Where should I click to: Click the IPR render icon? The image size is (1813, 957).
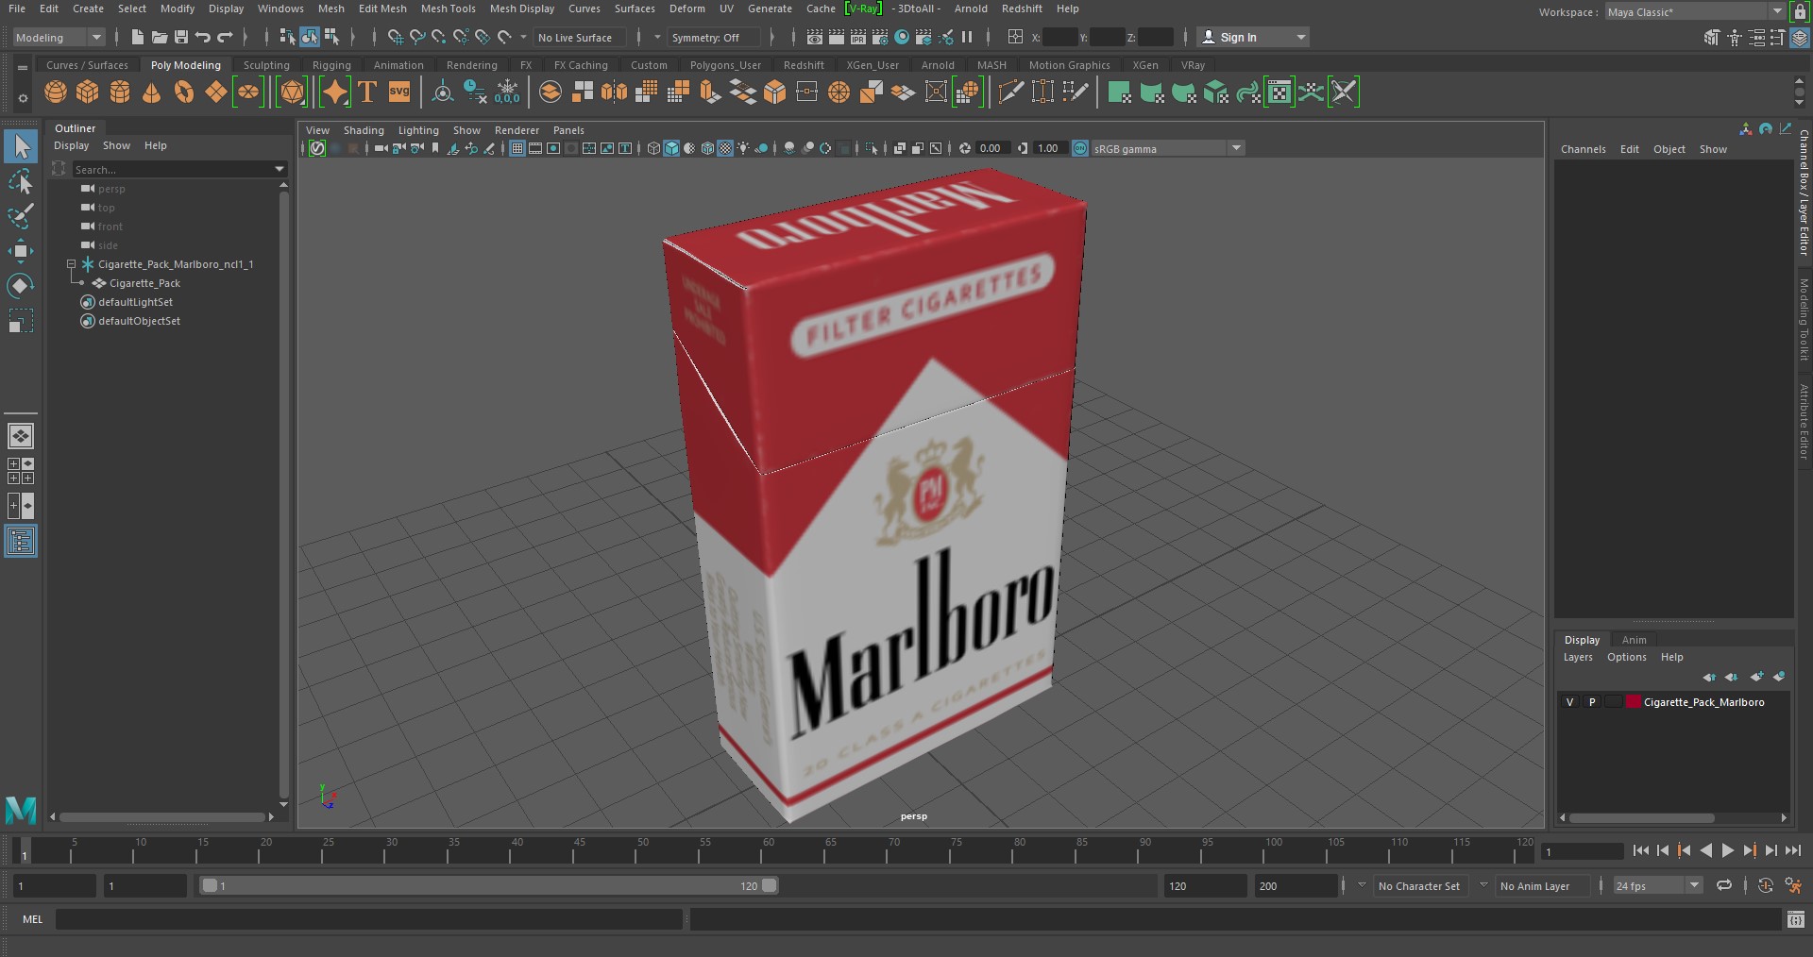tap(858, 37)
